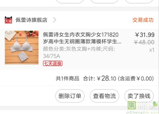Tap the 含运费 ¥0.00 shipping note
159x114 pixels.
[x=136, y=78]
